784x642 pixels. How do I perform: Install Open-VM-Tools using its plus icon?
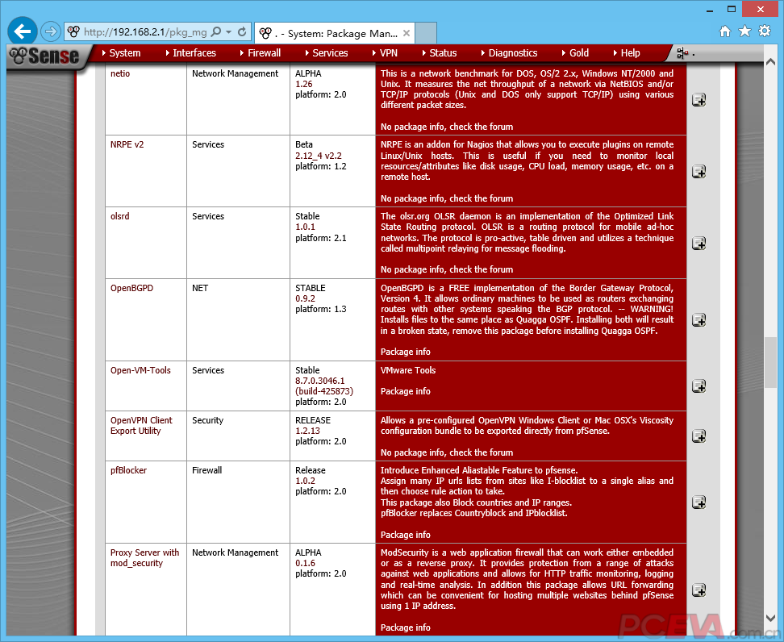coord(699,386)
